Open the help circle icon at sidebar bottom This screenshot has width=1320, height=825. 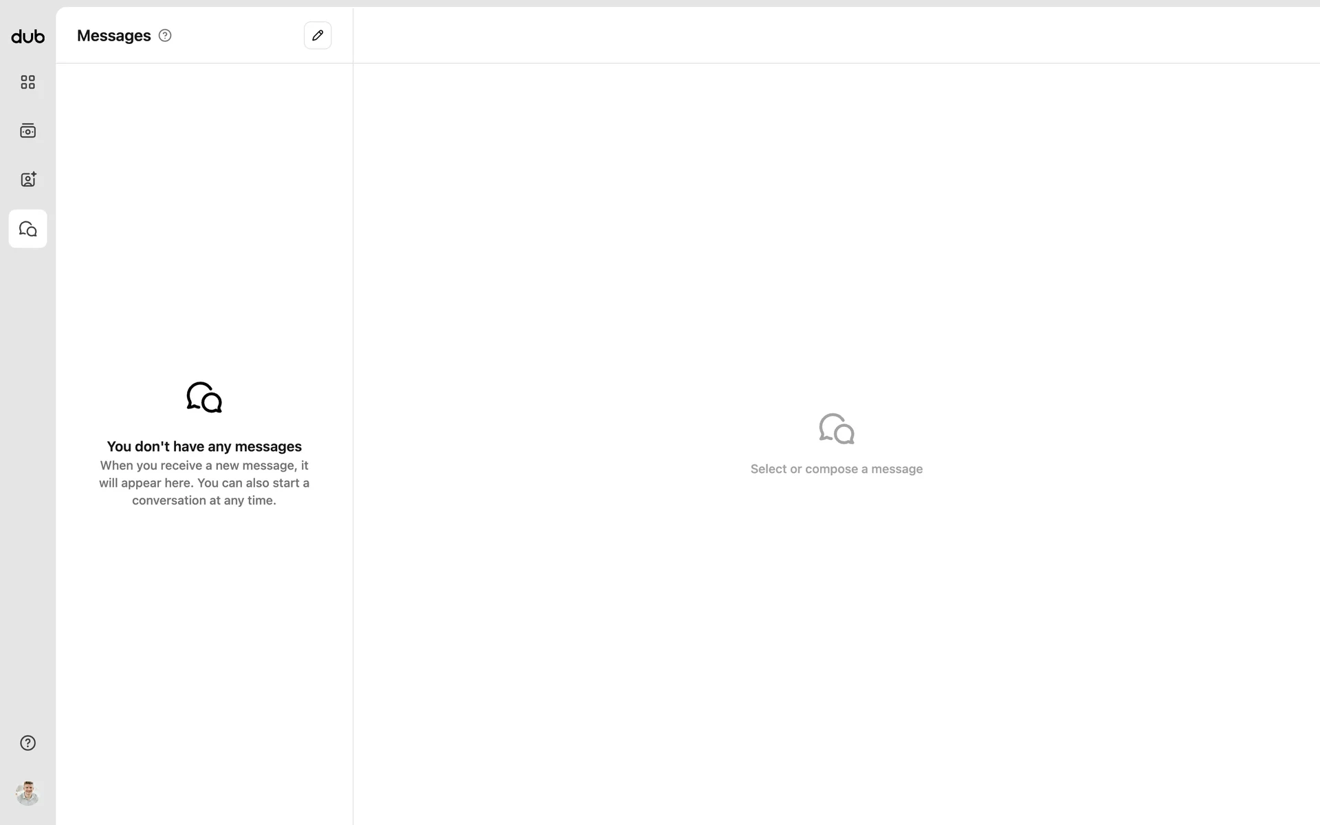click(27, 743)
